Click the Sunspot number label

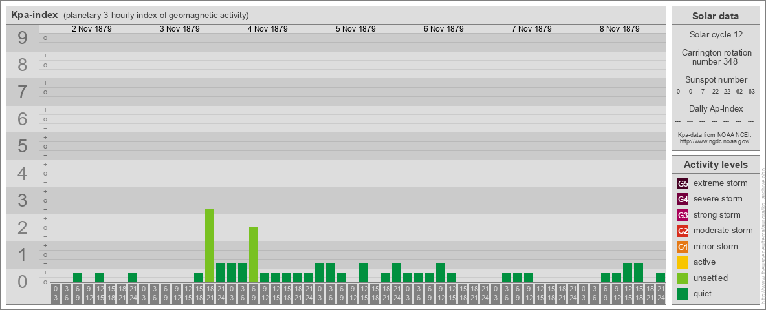pos(716,80)
